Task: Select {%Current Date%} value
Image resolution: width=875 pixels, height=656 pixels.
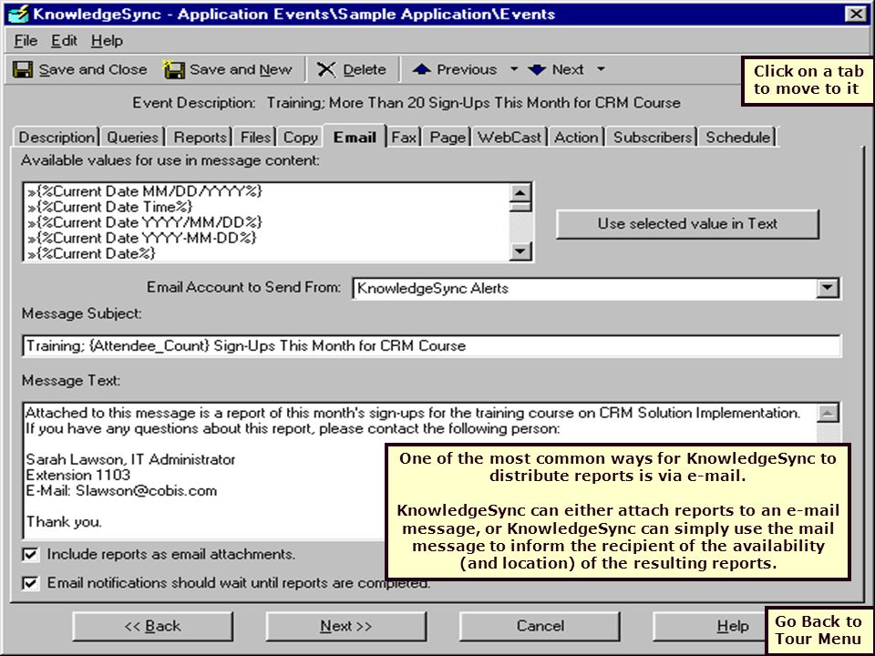Action: [x=91, y=253]
